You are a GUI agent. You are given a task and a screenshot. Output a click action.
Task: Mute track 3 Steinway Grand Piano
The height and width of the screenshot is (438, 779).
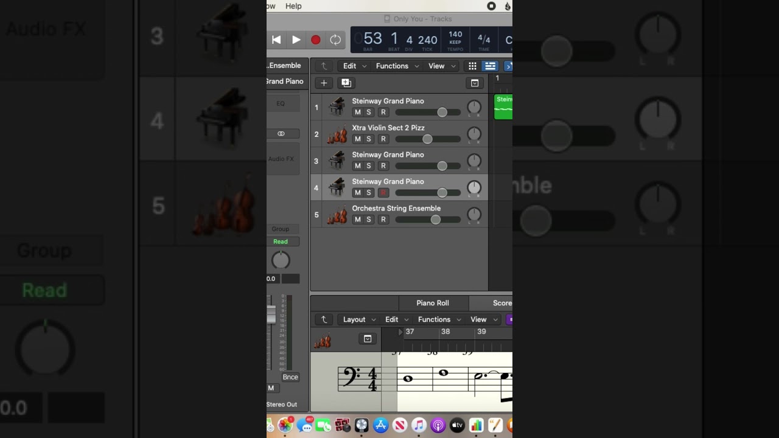[357, 166]
